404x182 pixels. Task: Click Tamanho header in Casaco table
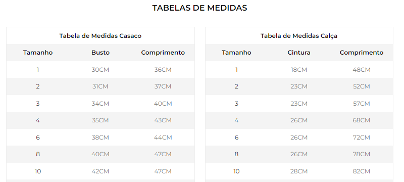tap(38, 53)
